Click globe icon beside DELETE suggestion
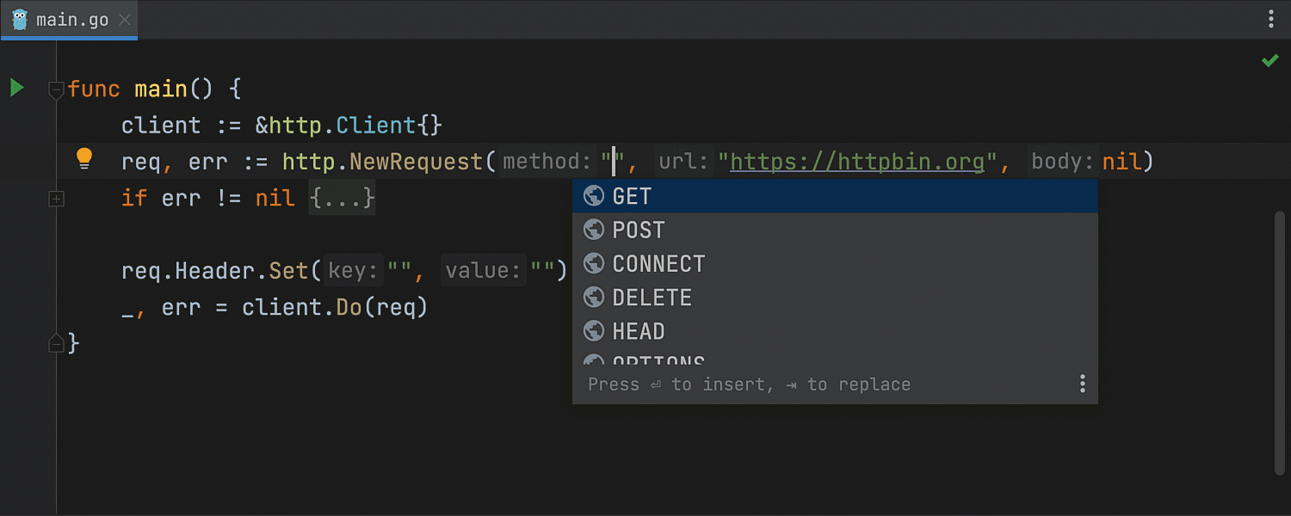The height and width of the screenshot is (516, 1291). (593, 298)
